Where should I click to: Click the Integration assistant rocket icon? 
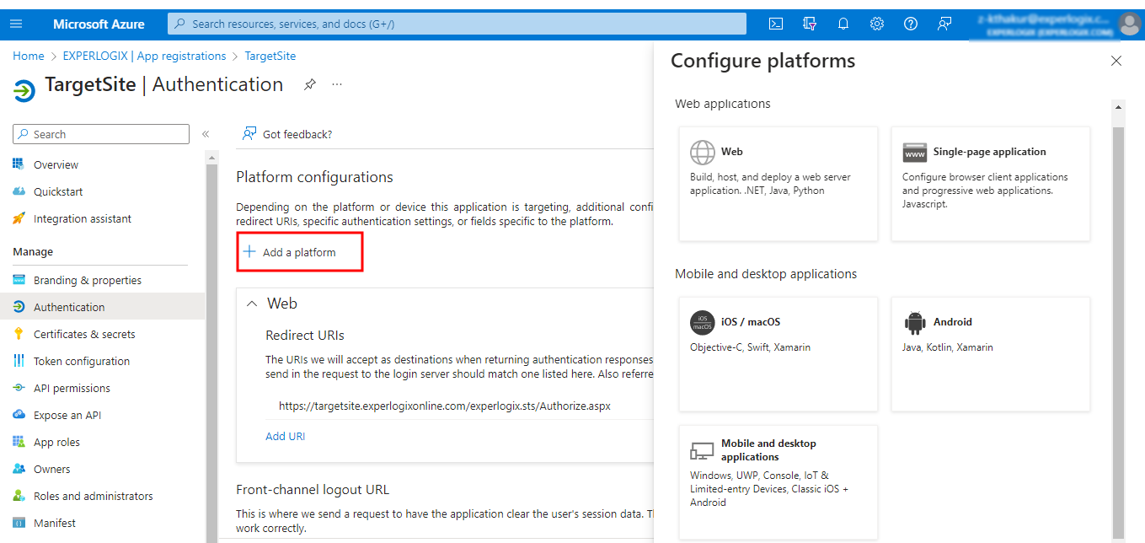click(x=19, y=218)
